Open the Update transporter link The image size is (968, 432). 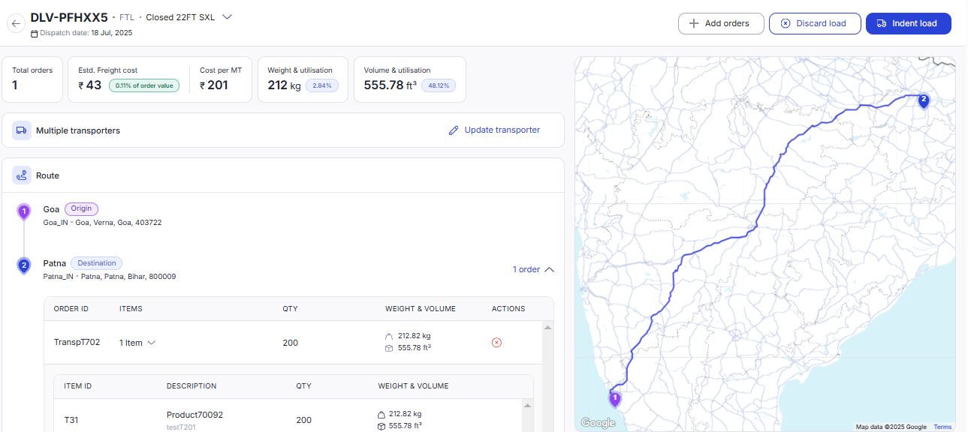click(494, 130)
